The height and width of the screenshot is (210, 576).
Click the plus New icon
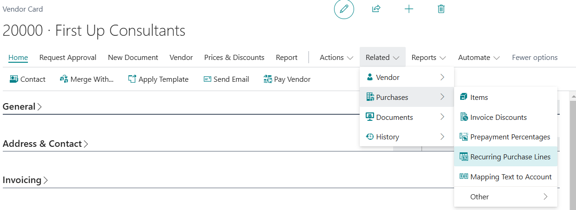click(409, 9)
